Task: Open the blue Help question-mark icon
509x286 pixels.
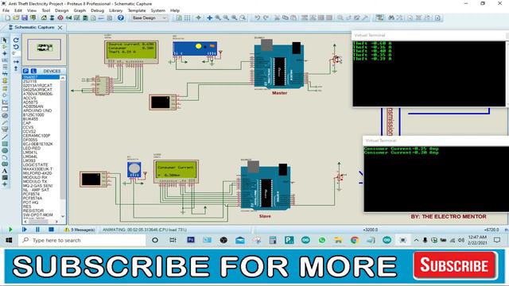Action: pyautogui.click(x=120, y=17)
